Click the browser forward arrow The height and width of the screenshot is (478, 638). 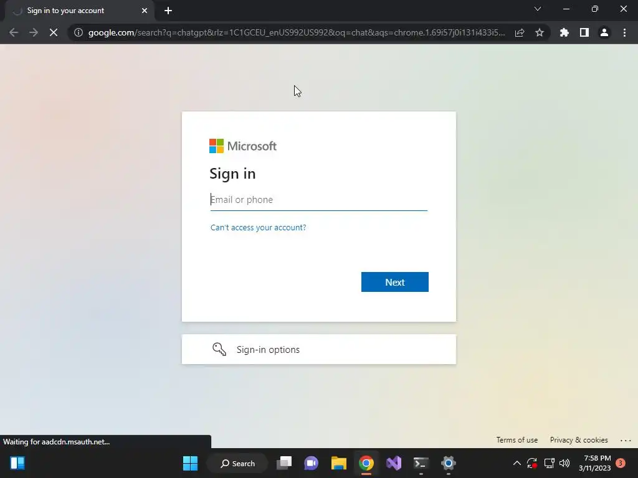coord(34,32)
